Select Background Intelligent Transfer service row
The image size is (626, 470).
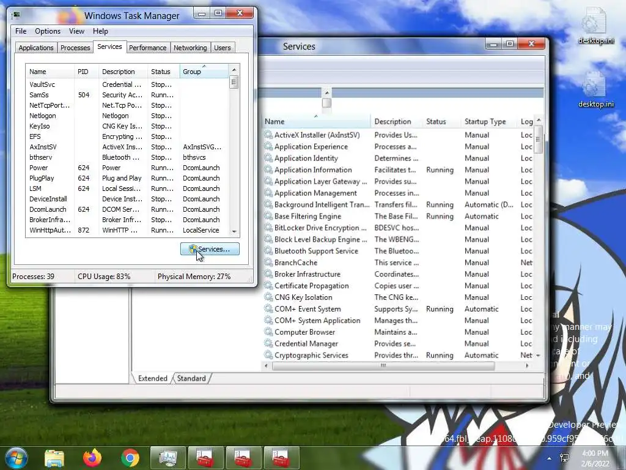(x=398, y=204)
